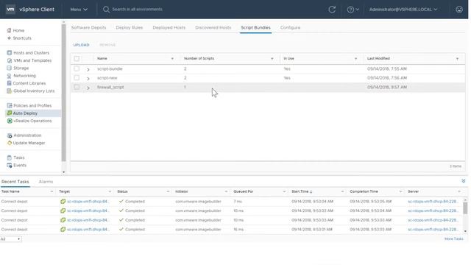The height and width of the screenshot is (265, 471).
Task: Expand the firewall_script row chevron
Action: (88, 88)
